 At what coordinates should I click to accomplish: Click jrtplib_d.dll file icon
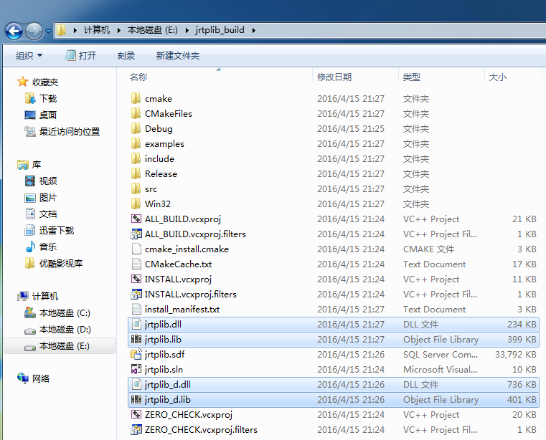pos(136,384)
